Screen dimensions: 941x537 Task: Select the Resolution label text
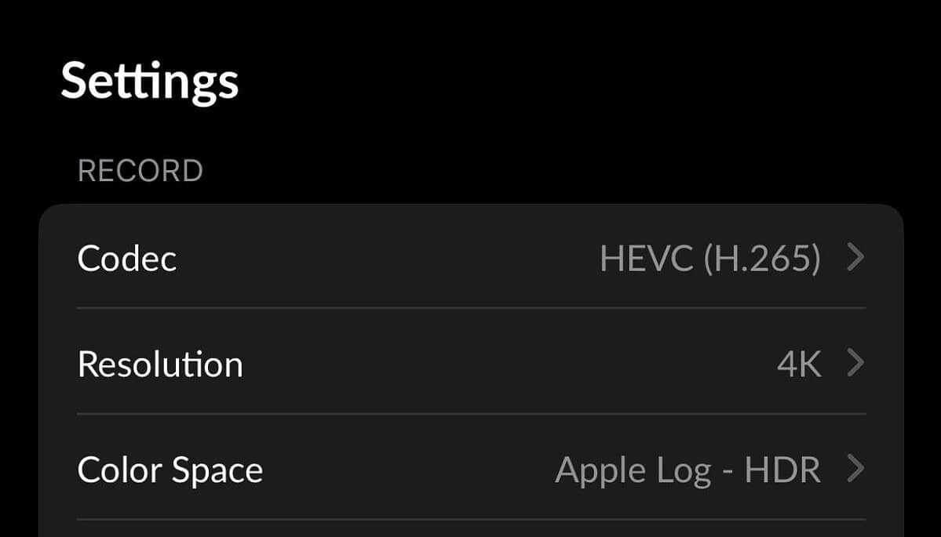[160, 364]
